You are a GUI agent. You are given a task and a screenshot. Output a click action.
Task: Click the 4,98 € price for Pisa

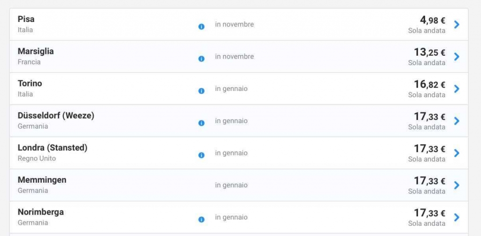(x=432, y=20)
